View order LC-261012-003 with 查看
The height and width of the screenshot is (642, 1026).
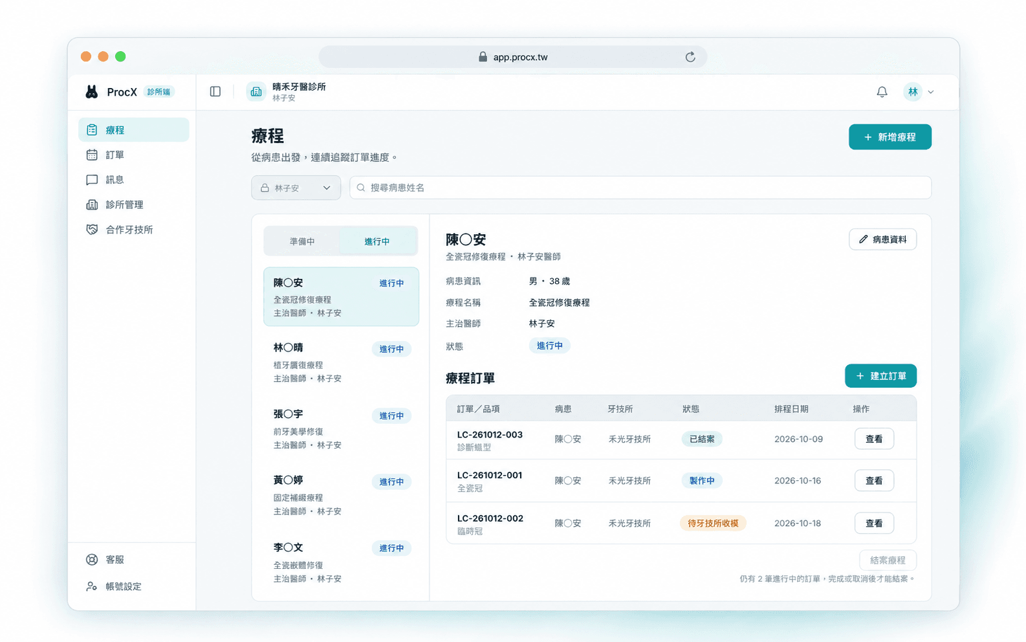[x=874, y=439]
